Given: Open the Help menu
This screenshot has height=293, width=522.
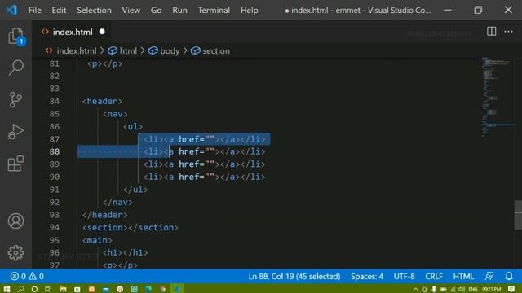Looking at the screenshot, I should click(x=250, y=11).
